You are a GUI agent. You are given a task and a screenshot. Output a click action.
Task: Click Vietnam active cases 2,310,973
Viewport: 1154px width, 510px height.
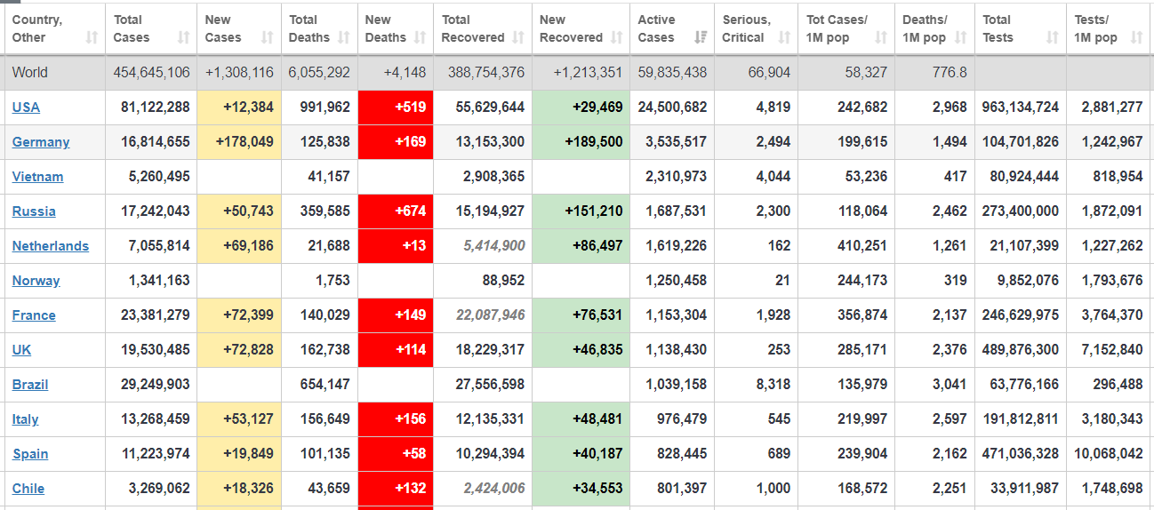[x=676, y=177]
